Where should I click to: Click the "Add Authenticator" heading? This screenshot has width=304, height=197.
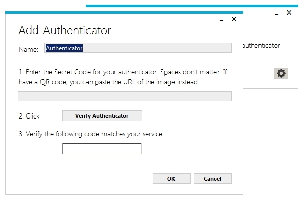pos(65,30)
